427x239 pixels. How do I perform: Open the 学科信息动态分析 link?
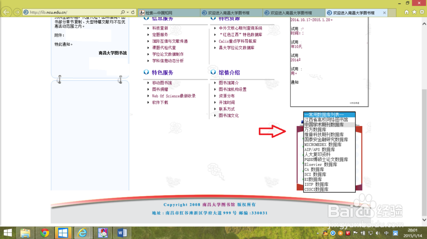point(168,61)
